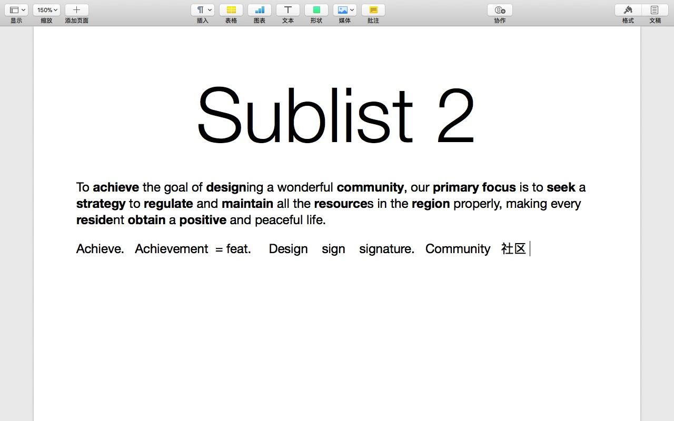This screenshot has width=674, height=421.
Task: Insert a shape with 形状 icon
Action: coord(316,10)
